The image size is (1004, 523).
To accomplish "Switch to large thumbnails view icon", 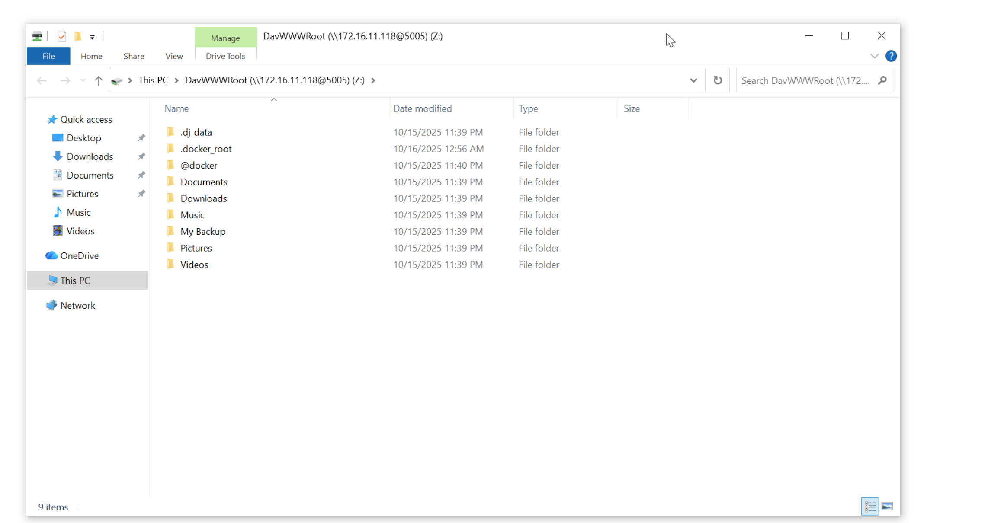I will click(x=887, y=507).
